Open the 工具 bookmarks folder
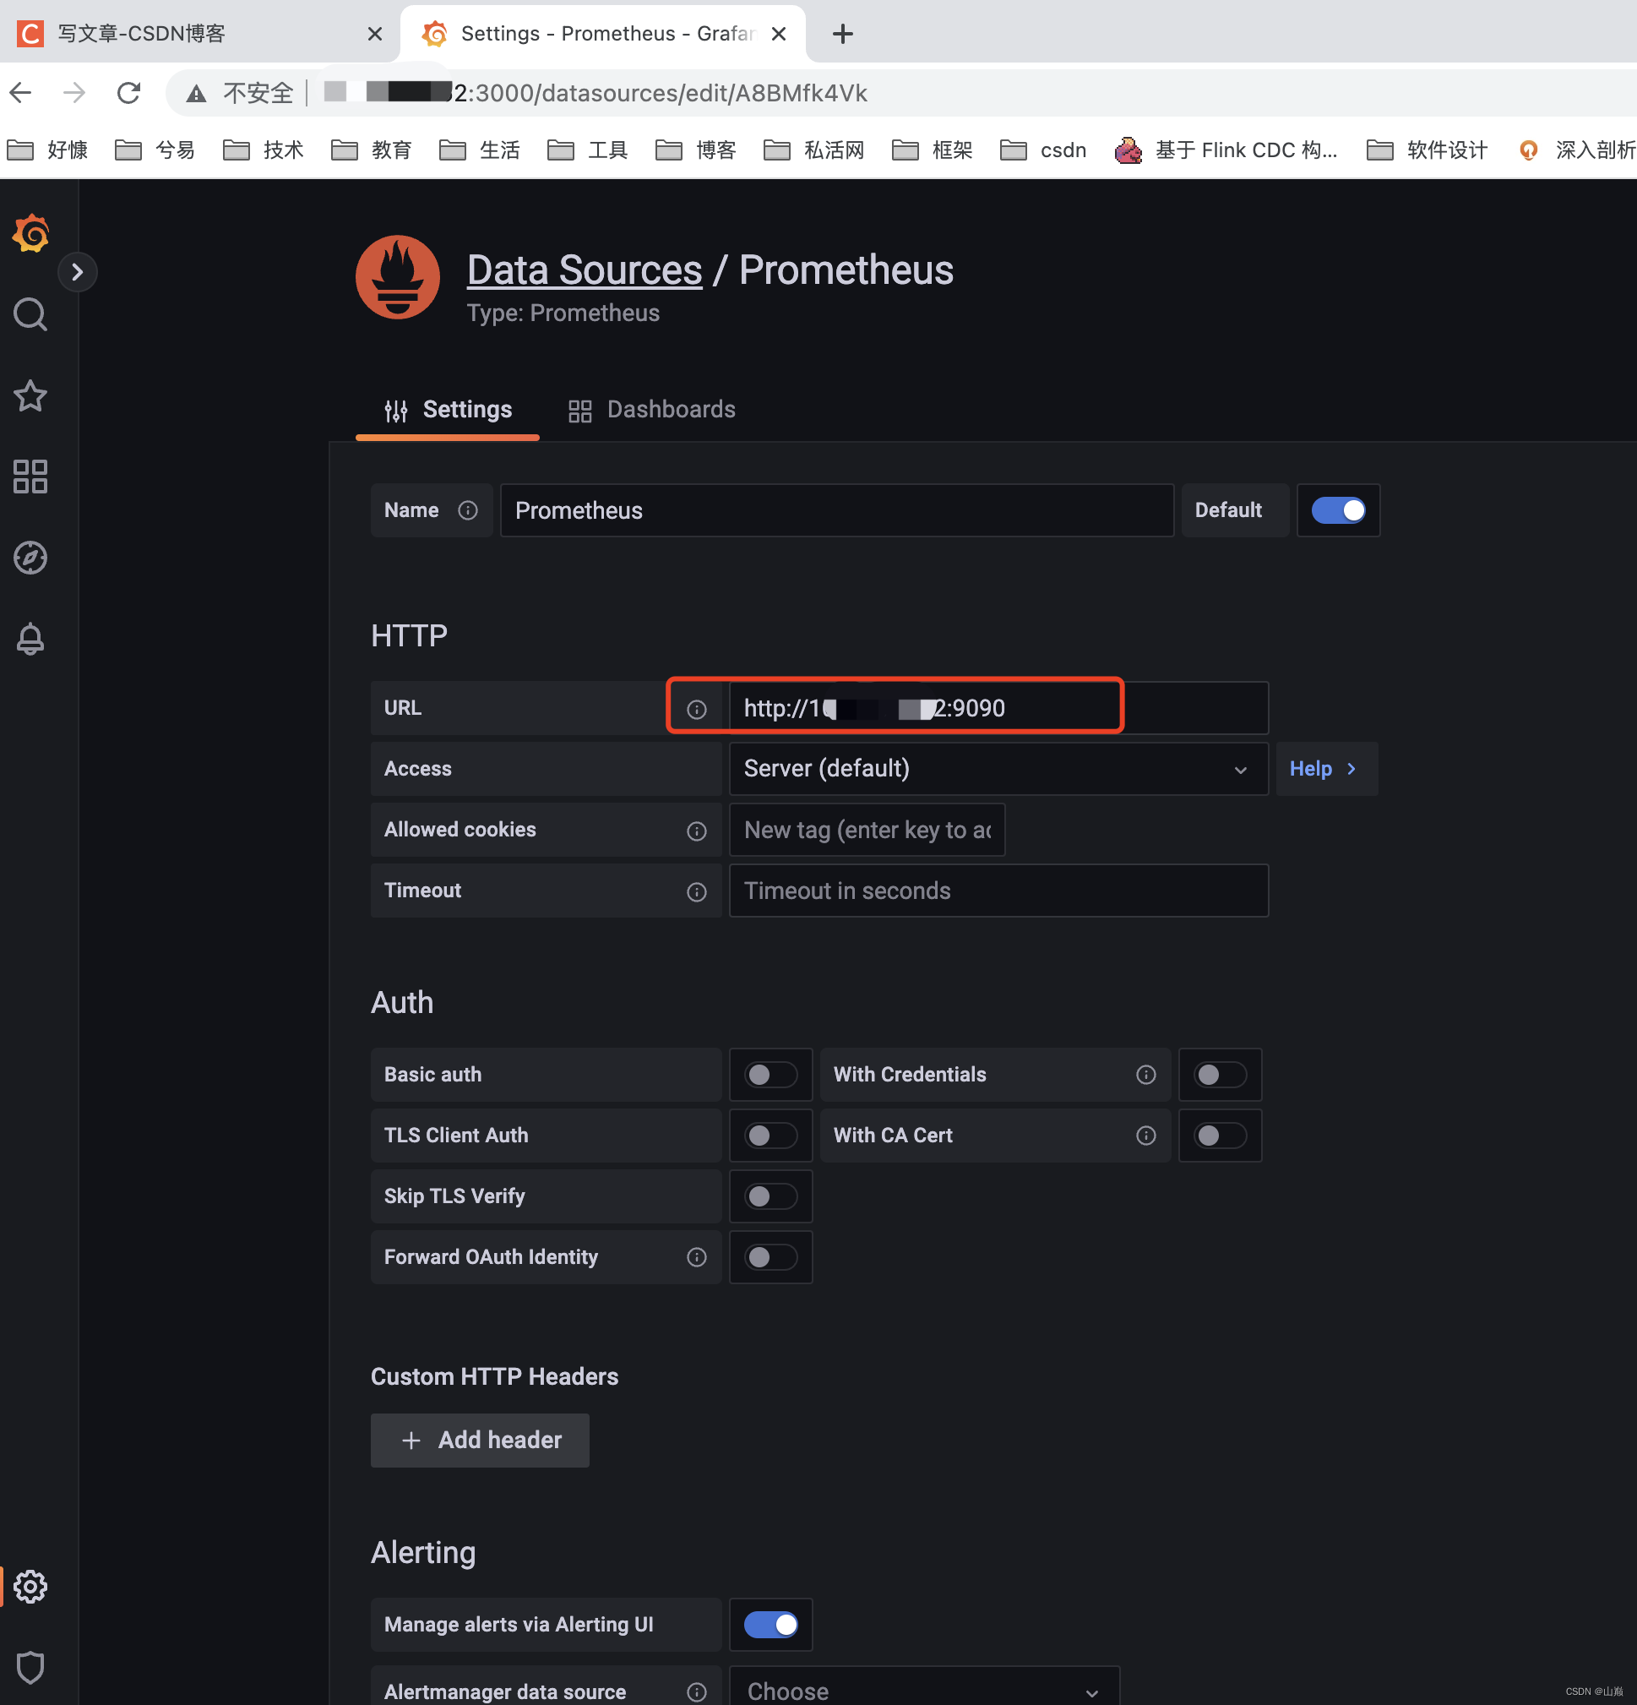The height and width of the screenshot is (1705, 1637). (x=587, y=150)
